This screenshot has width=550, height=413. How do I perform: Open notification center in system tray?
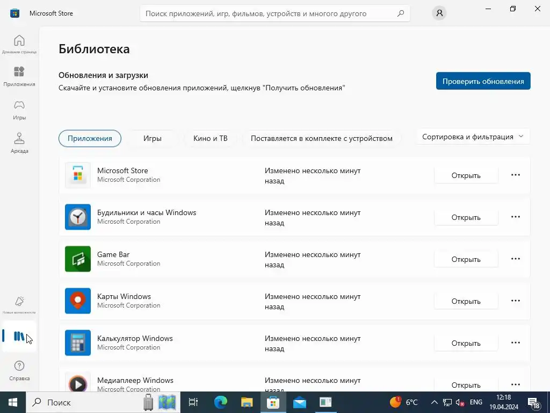pos(534,403)
